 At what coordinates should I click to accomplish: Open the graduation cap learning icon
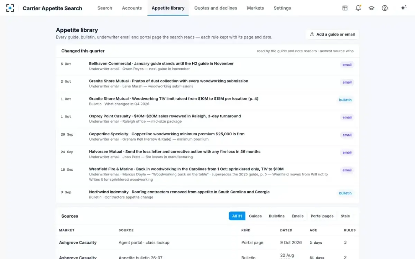click(x=371, y=8)
